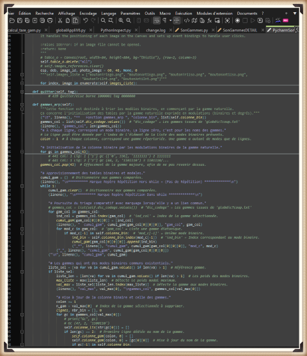
Task: Open the down-triangle menu at top right
Action: 295,13
